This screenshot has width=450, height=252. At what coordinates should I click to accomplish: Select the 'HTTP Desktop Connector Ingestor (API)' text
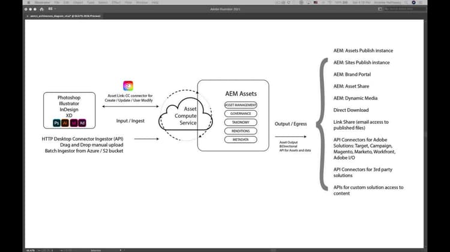click(x=82, y=139)
